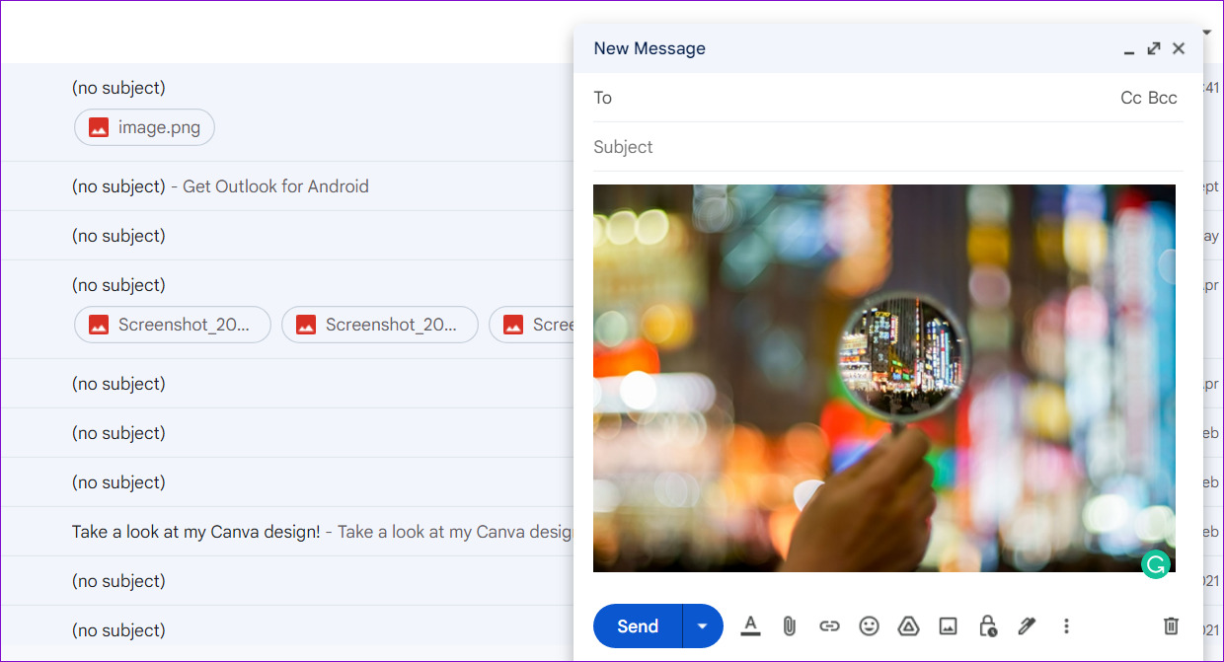Discard draft using the trash icon
This screenshot has width=1224, height=662.
click(x=1171, y=625)
